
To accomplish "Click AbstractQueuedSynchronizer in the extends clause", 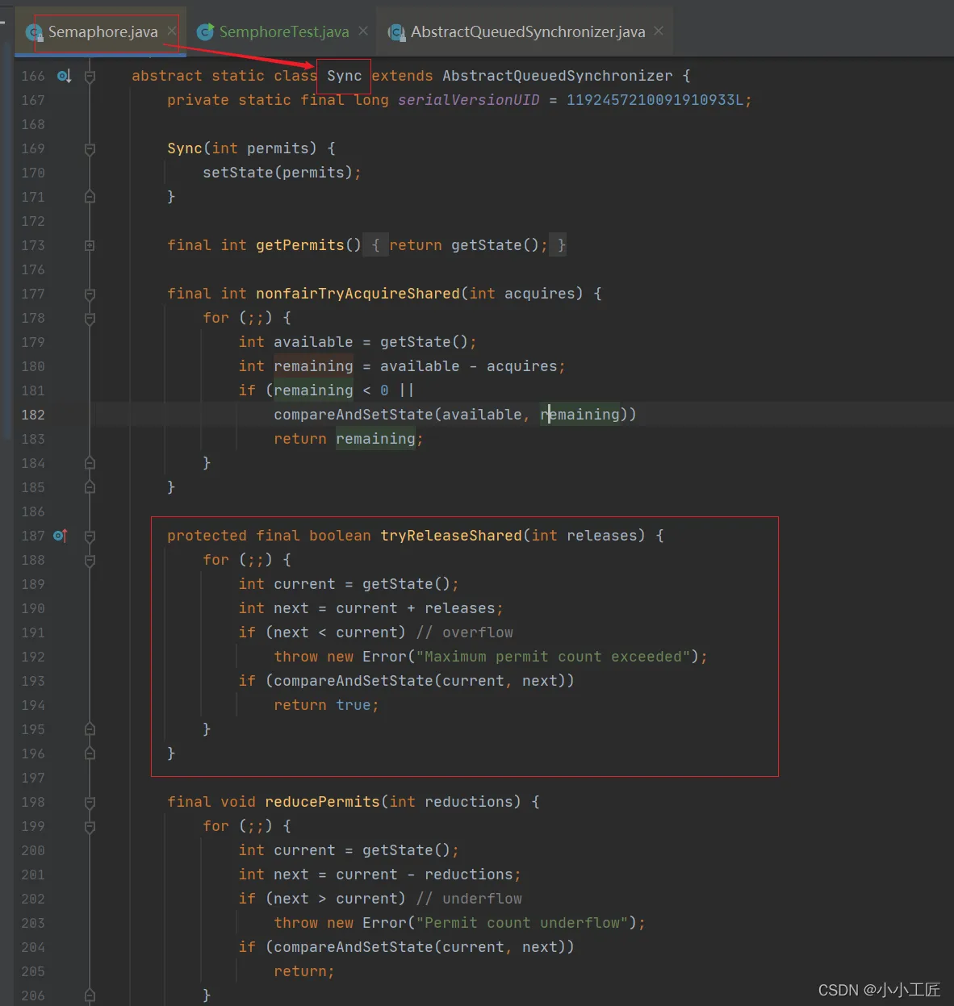I will click(558, 76).
